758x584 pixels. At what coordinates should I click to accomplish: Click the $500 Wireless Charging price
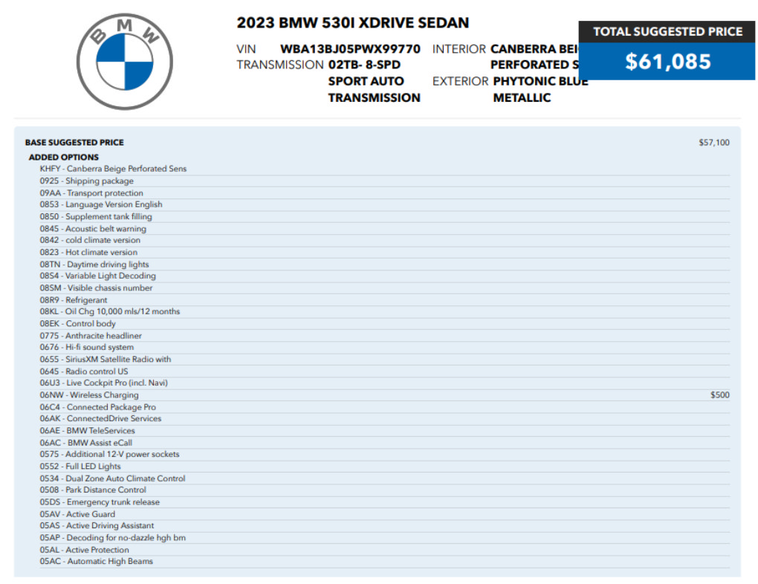tap(720, 395)
